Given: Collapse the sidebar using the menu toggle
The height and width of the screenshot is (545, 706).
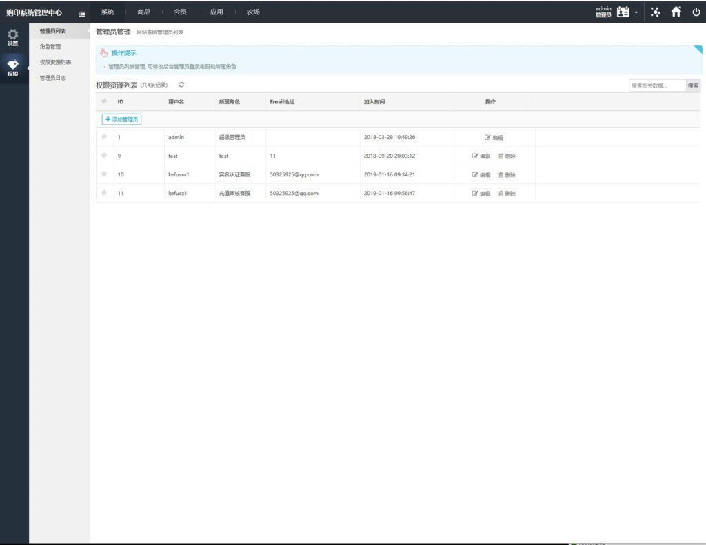Looking at the screenshot, I should click(82, 12).
